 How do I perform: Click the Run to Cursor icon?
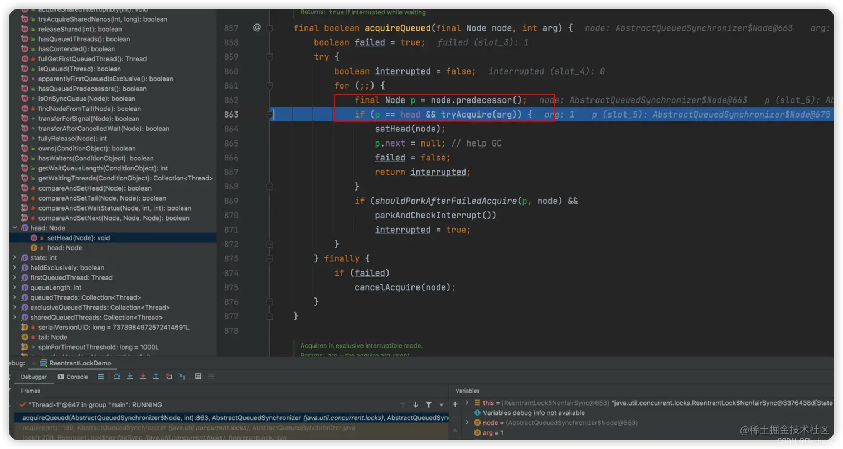[182, 377]
